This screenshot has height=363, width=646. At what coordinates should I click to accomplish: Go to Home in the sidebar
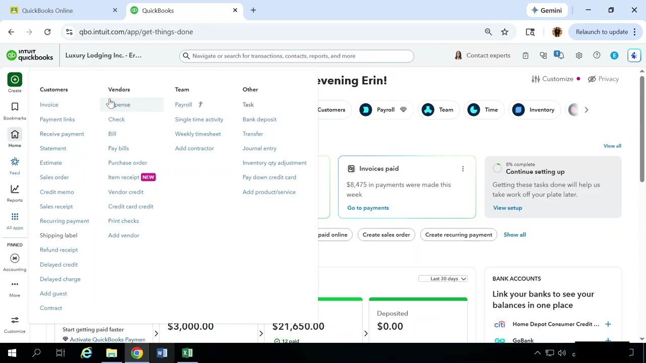(15, 135)
